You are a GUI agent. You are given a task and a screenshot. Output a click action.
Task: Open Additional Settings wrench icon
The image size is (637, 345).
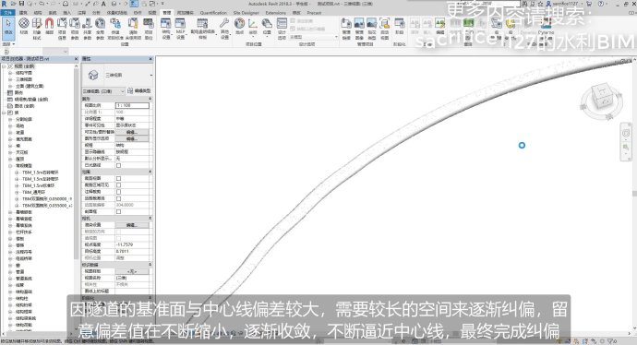224,28
